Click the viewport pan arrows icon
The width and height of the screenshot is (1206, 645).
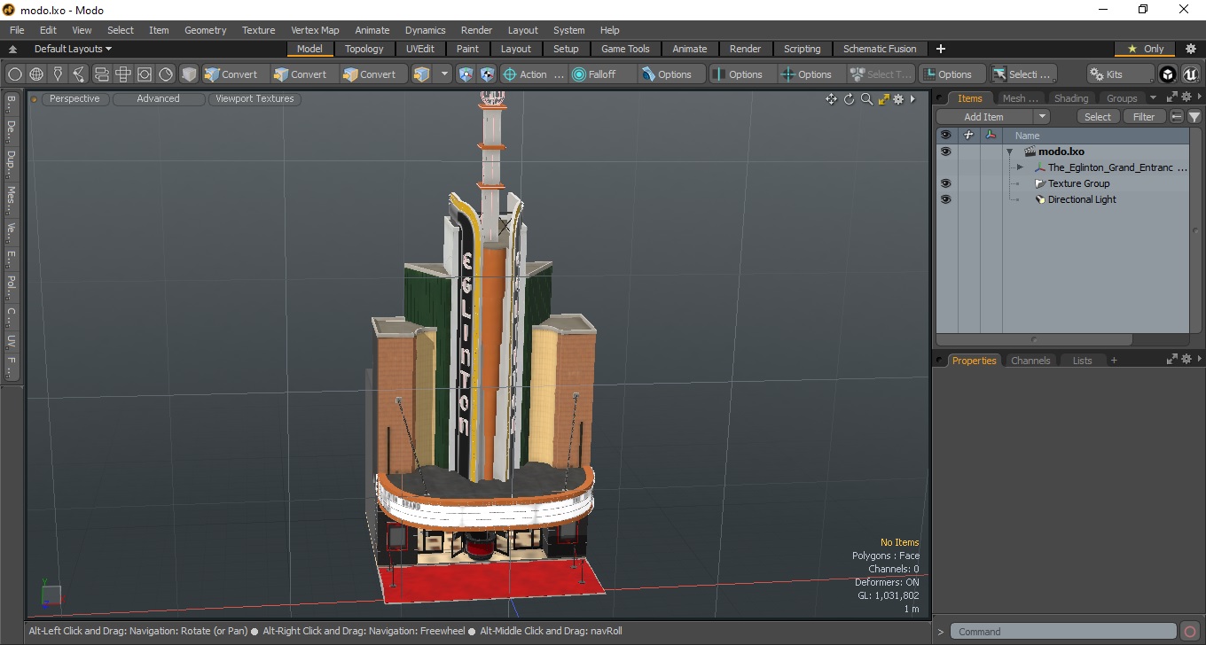coord(831,99)
